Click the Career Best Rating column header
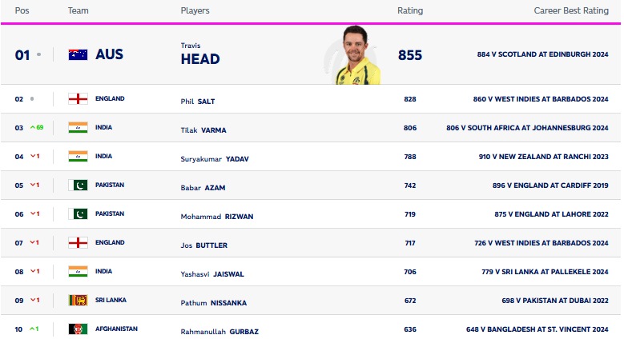This screenshot has height=339, width=624. pos(571,11)
